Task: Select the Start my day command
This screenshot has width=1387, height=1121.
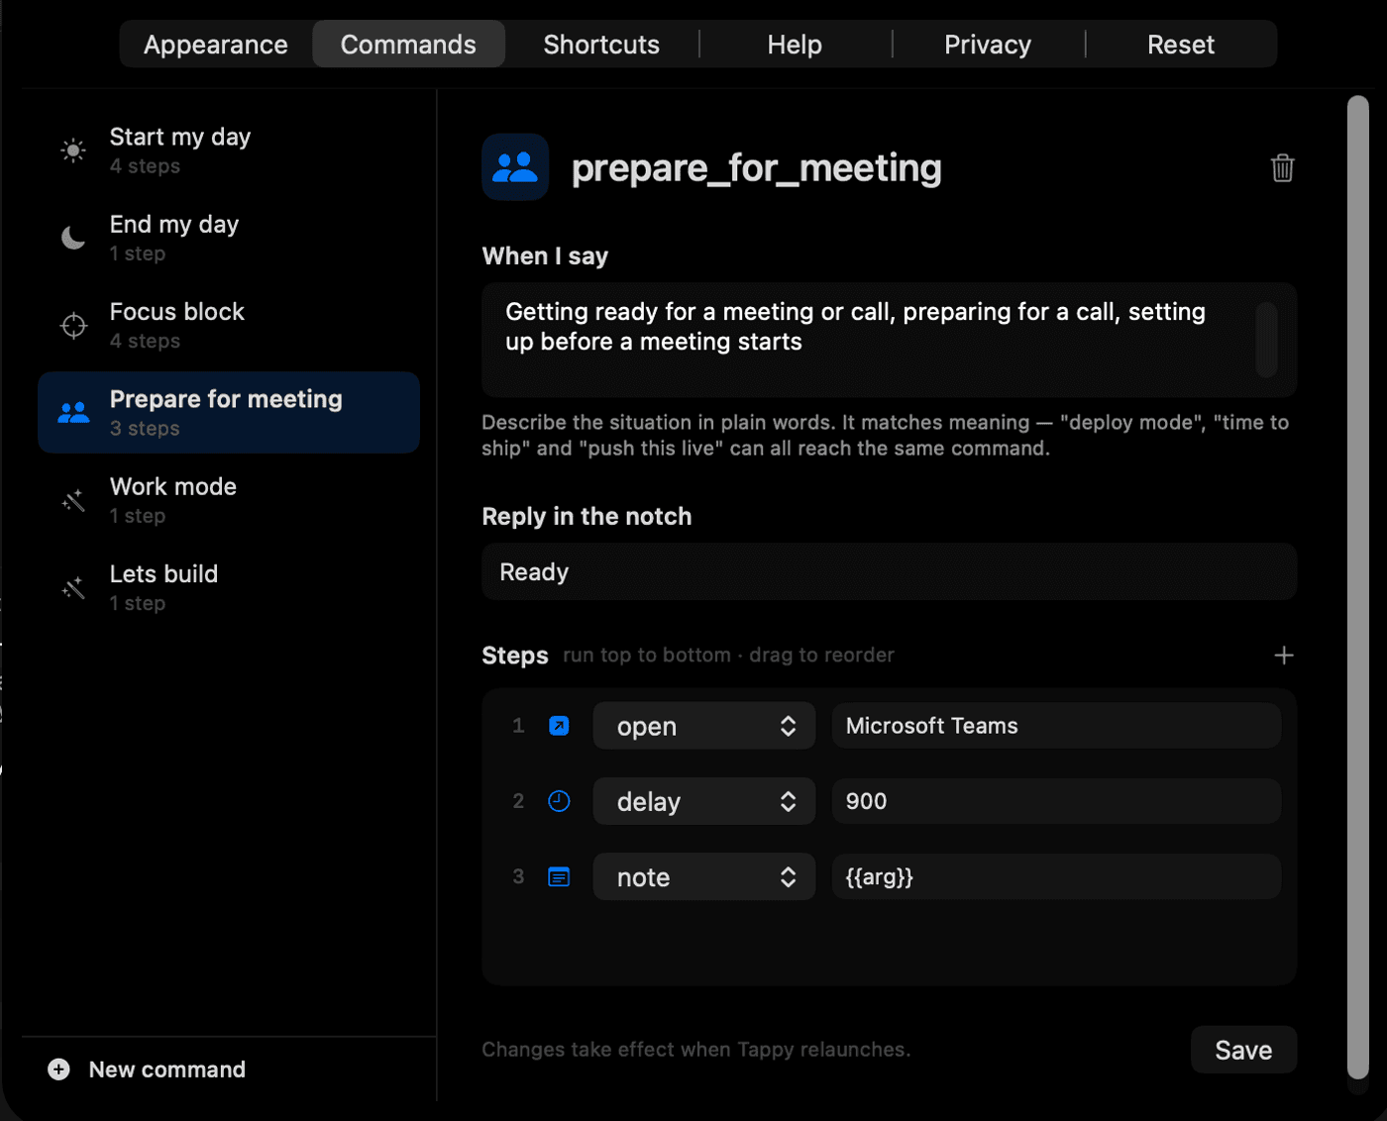Action: tap(229, 151)
